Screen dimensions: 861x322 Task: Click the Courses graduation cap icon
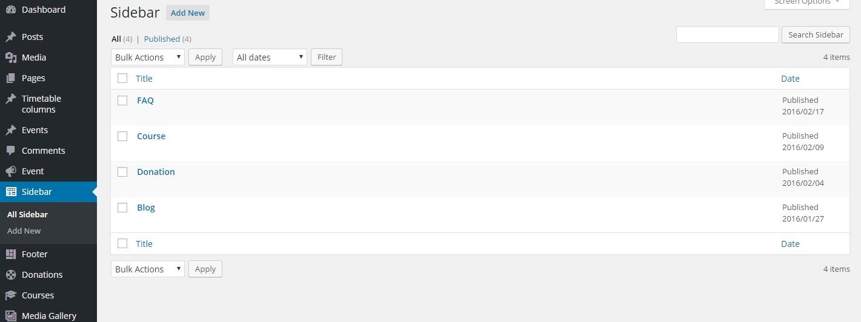11,295
